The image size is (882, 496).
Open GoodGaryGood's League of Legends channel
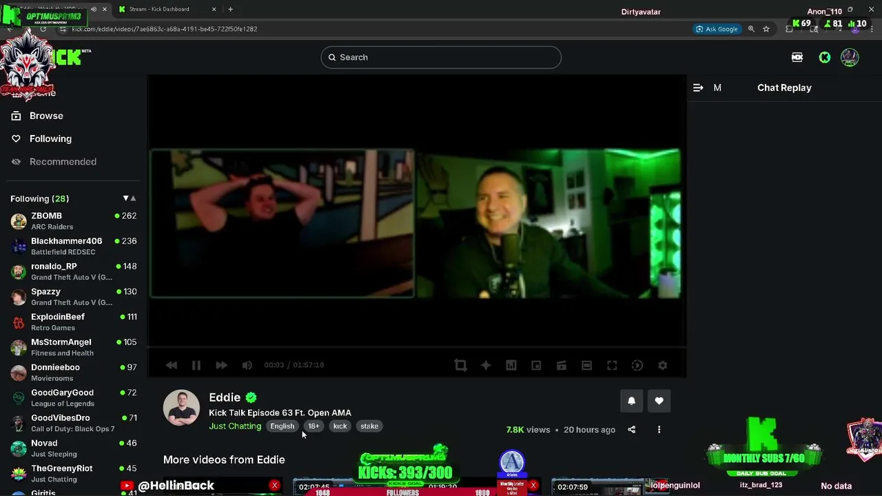pyautogui.click(x=73, y=397)
